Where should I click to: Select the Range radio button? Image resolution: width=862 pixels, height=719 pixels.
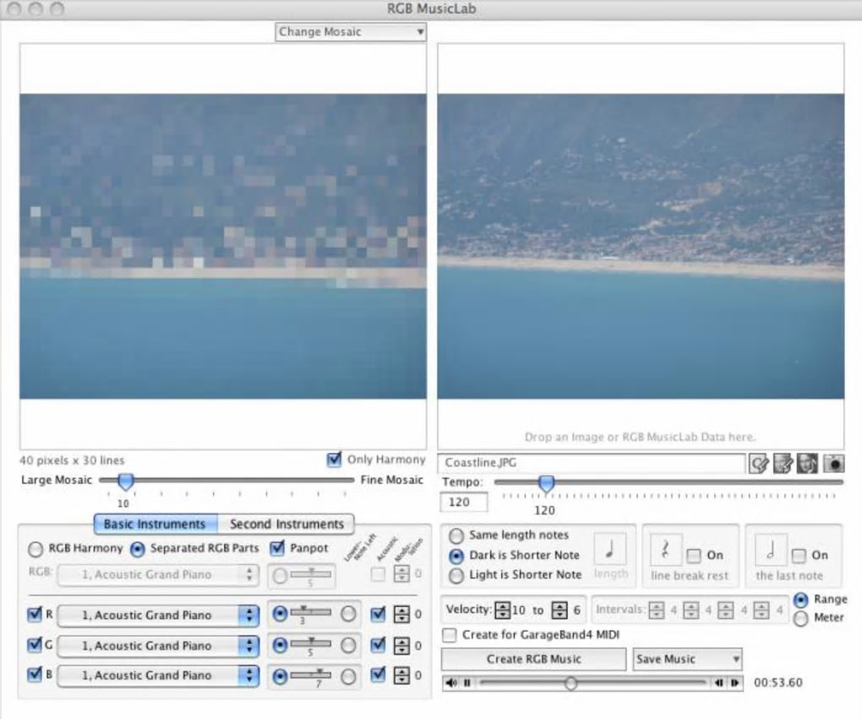(x=801, y=600)
